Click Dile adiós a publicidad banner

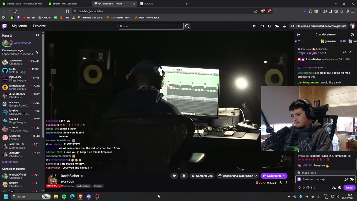(318, 26)
